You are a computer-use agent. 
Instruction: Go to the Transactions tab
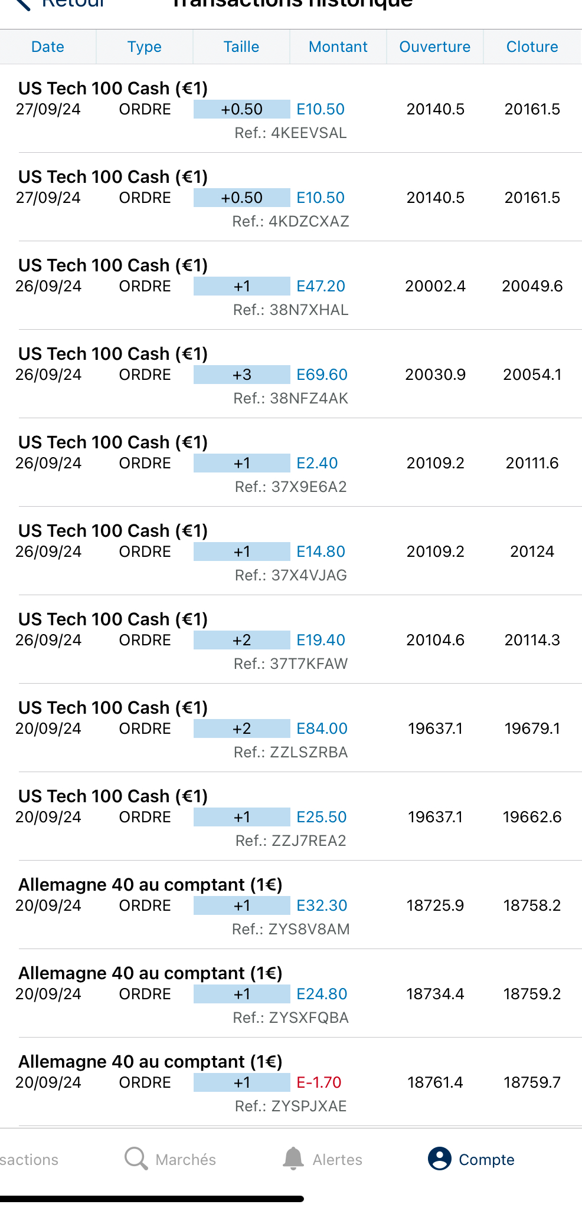[28, 1160]
